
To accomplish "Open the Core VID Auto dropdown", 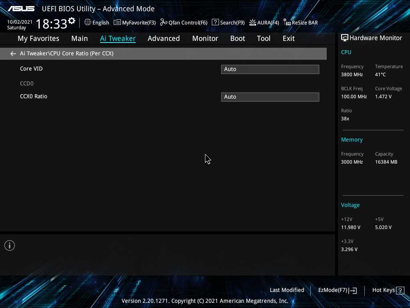I will (x=270, y=69).
